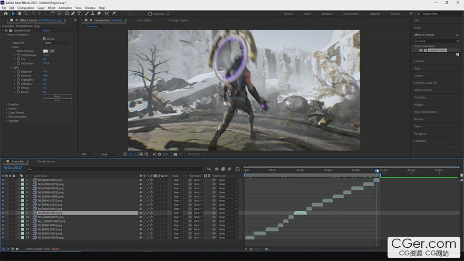Open the Composition menu
Screen dimensions: 464x261
pyautogui.click(x=26, y=8)
